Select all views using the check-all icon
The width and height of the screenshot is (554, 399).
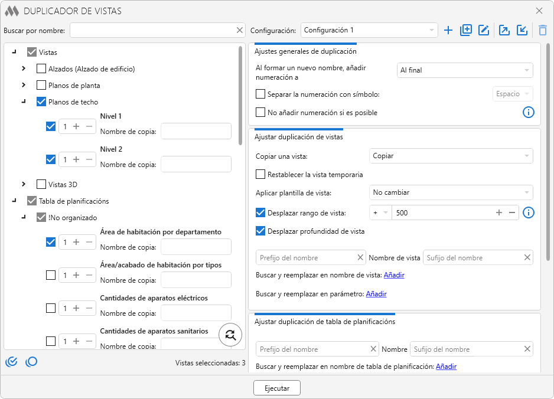[x=11, y=362]
